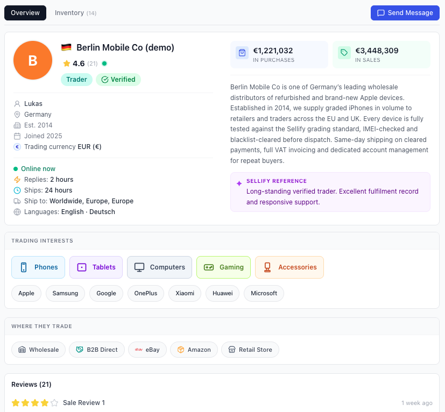
Task: Click the euro currency icon
Action: [17, 147]
